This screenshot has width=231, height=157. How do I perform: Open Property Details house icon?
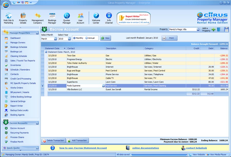tap(23, 16)
